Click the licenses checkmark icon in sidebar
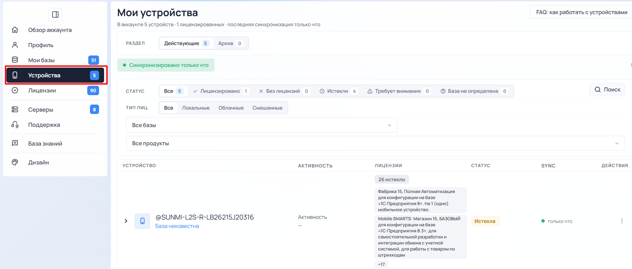The height and width of the screenshot is (269, 632). coord(15,90)
